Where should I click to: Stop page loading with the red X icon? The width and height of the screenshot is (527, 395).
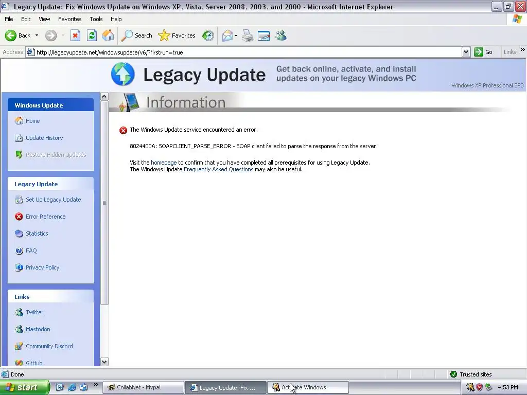(x=75, y=35)
